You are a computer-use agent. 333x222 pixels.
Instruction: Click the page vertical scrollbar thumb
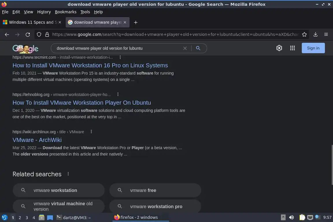(332, 165)
